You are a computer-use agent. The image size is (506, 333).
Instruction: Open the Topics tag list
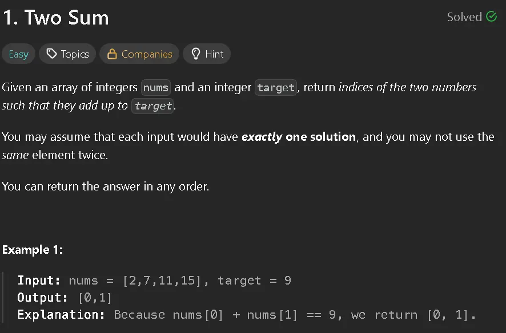tap(67, 54)
